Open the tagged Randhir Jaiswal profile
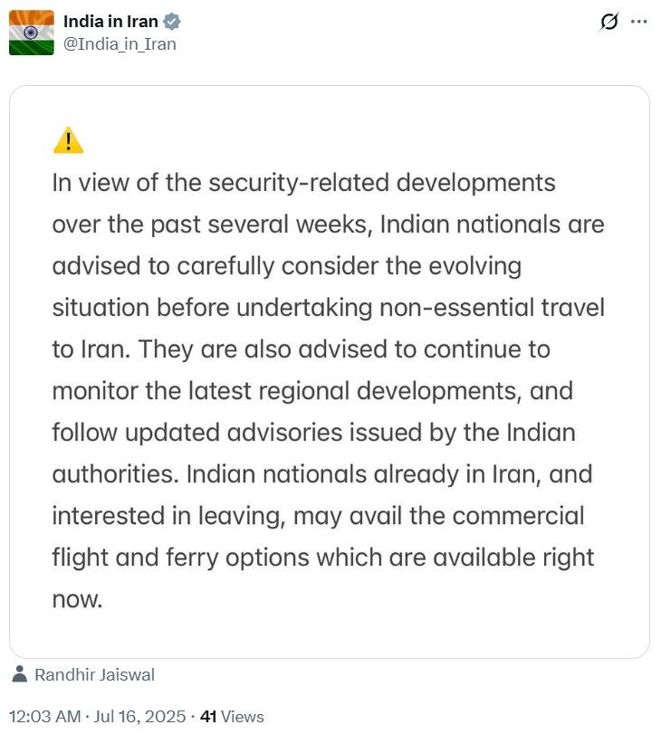Screen dimensions: 661x734 click(x=94, y=674)
